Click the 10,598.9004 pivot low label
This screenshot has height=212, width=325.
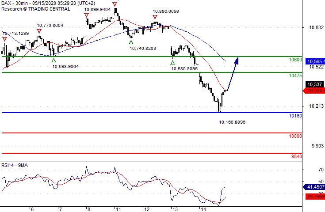tap(65, 66)
